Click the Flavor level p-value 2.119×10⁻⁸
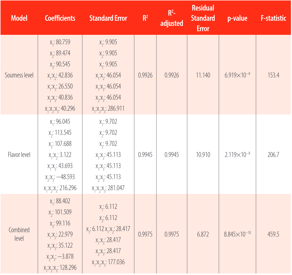292x275 pixels. pos(237,155)
